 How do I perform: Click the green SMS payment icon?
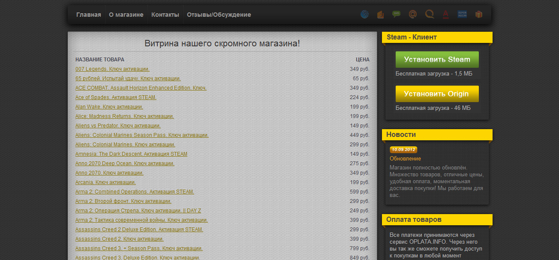pos(397,15)
